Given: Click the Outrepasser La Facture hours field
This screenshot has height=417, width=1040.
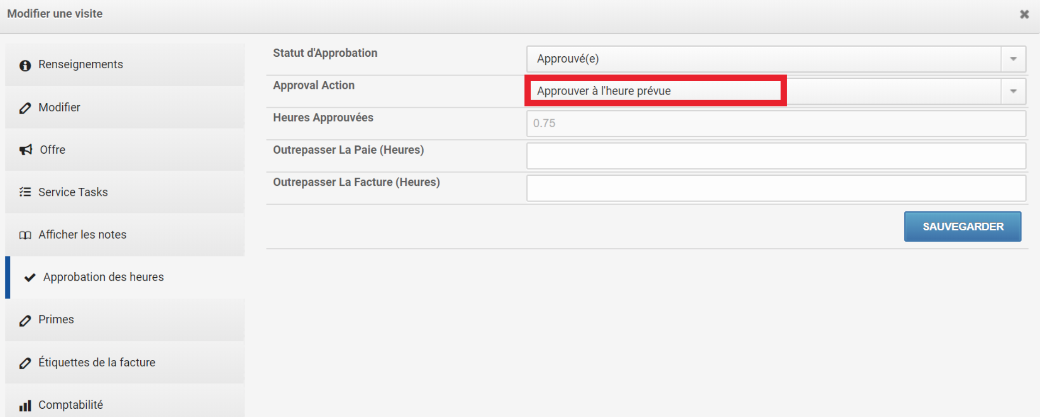Looking at the screenshot, I should 776,188.
